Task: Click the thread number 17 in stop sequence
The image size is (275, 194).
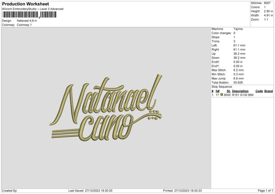Action: 217,95
